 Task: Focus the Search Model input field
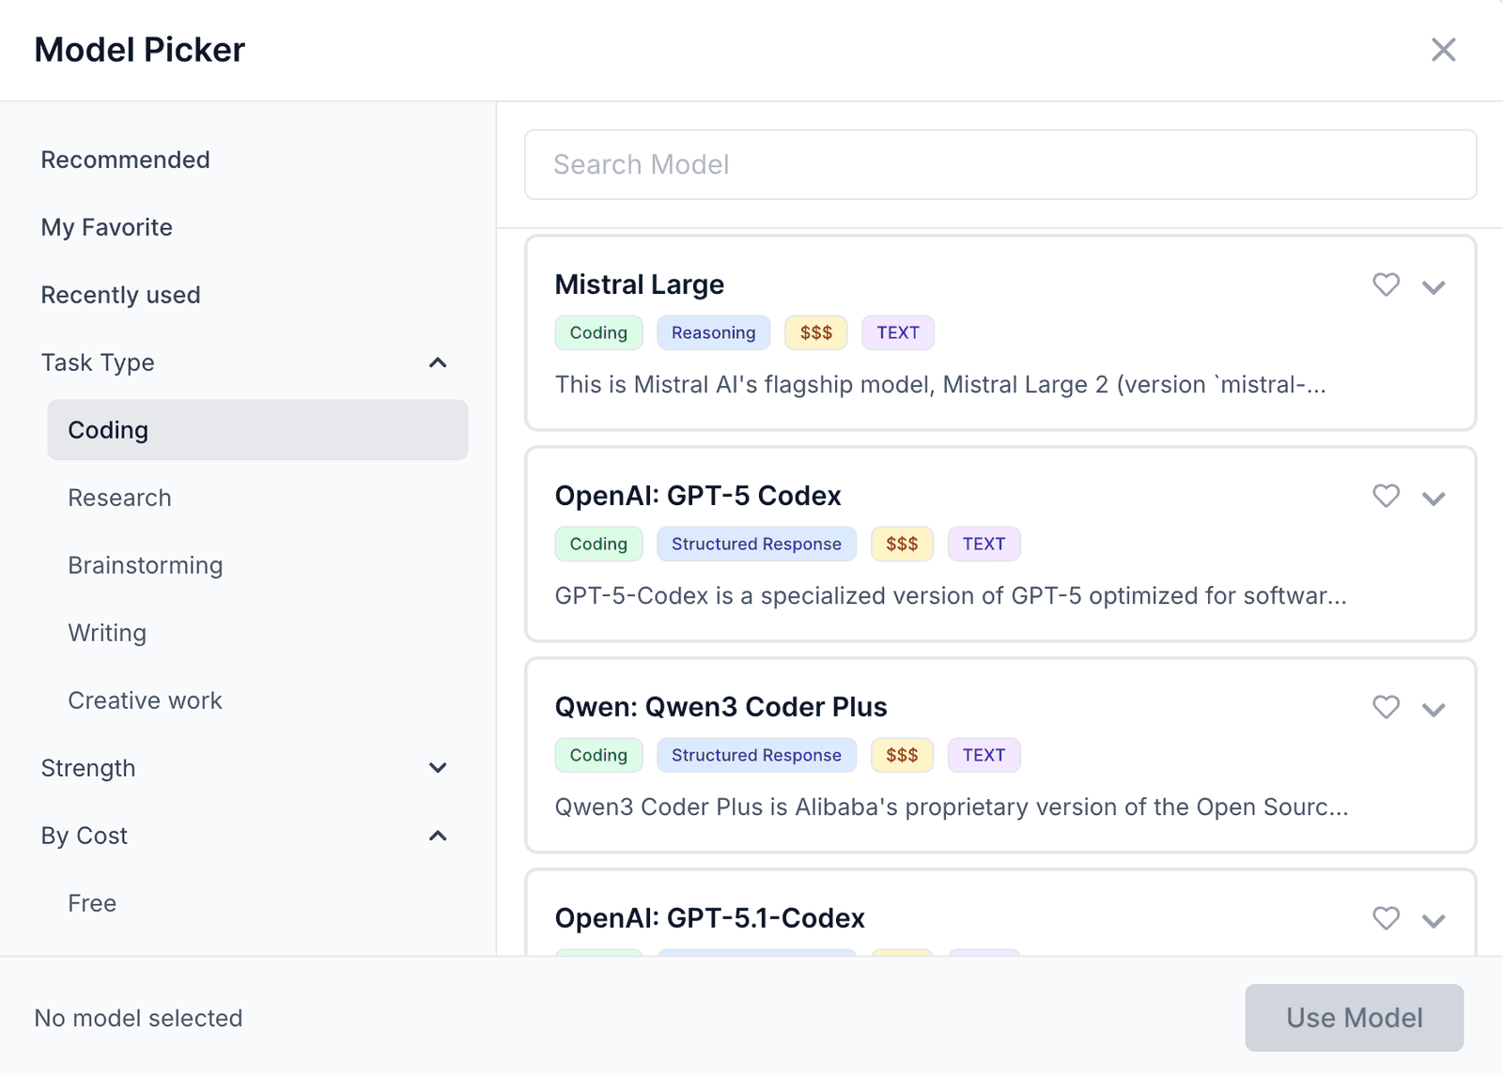tap(999, 164)
